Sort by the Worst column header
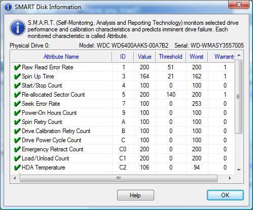Viewport: 253px width, 210px height. point(197,57)
